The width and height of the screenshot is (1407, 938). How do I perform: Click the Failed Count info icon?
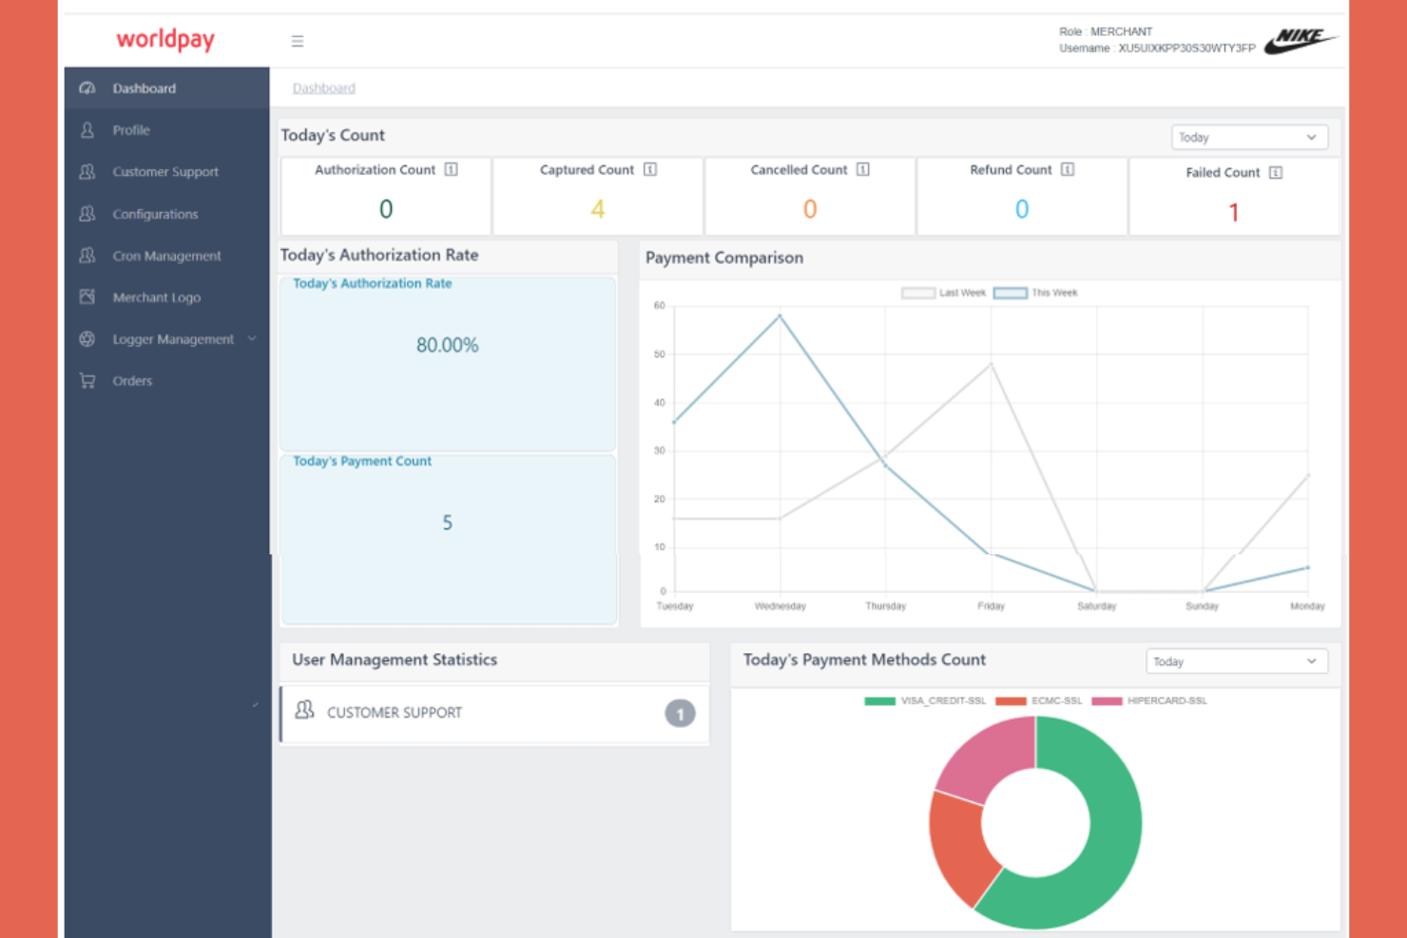pyautogui.click(x=1277, y=173)
